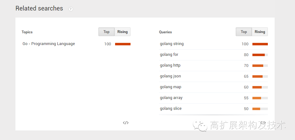Viewport: 295px width, 140px height.
Task: Open embed code icon under Queries
Action: tap(263, 123)
